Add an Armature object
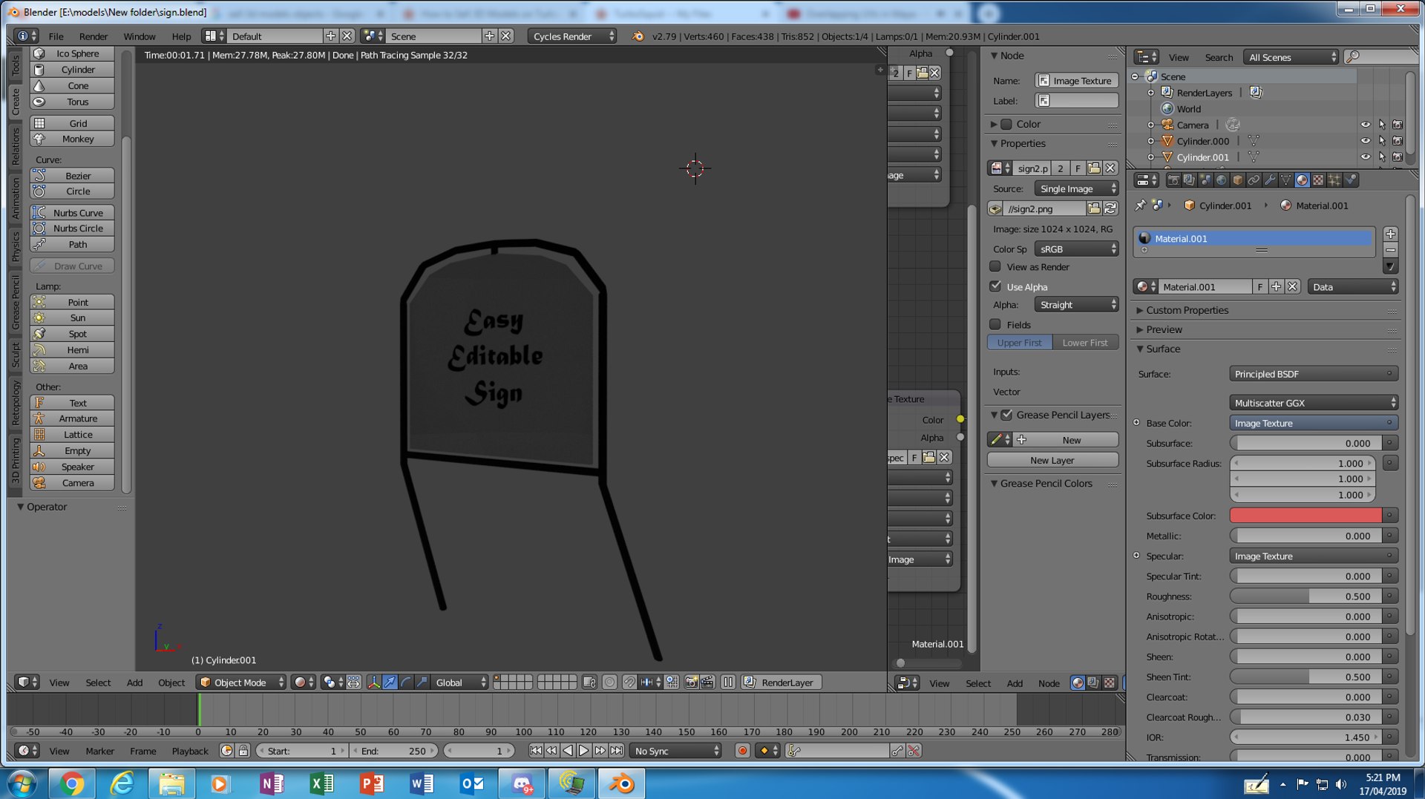 [x=72, y=418]
